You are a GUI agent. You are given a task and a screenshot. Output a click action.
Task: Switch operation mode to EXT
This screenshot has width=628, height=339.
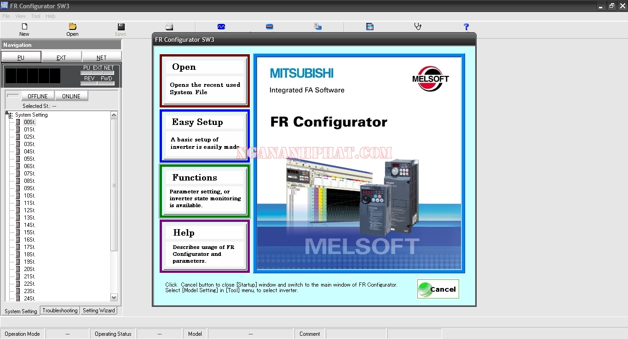click(x=61, y=57)
